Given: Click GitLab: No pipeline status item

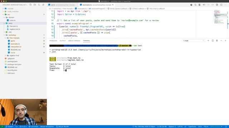Looking at the screenshot, I should pos(47,127).
